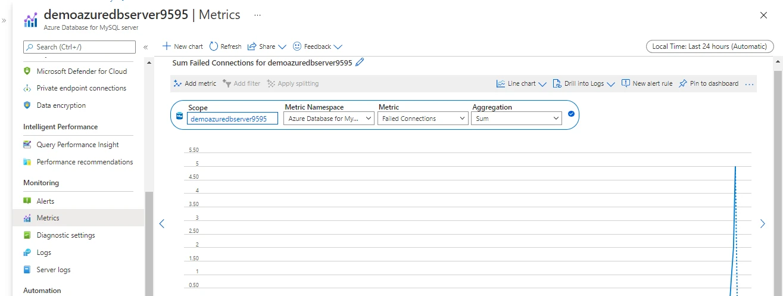Open the Metric Namespace dropdown
Screen dimensions: 783x296
point(329,119)
